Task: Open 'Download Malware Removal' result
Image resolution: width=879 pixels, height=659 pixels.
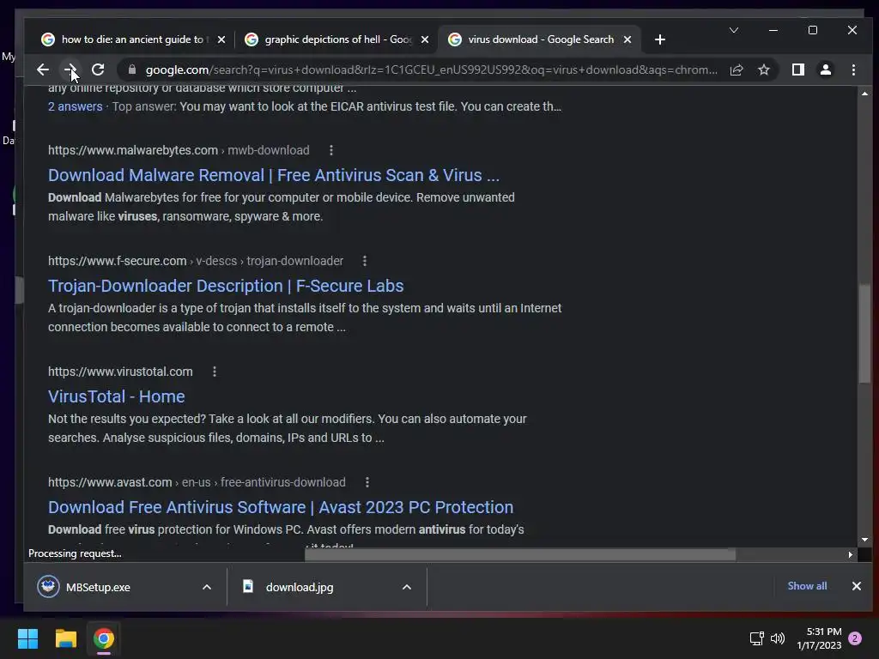Action: click(x=274, y=175)
